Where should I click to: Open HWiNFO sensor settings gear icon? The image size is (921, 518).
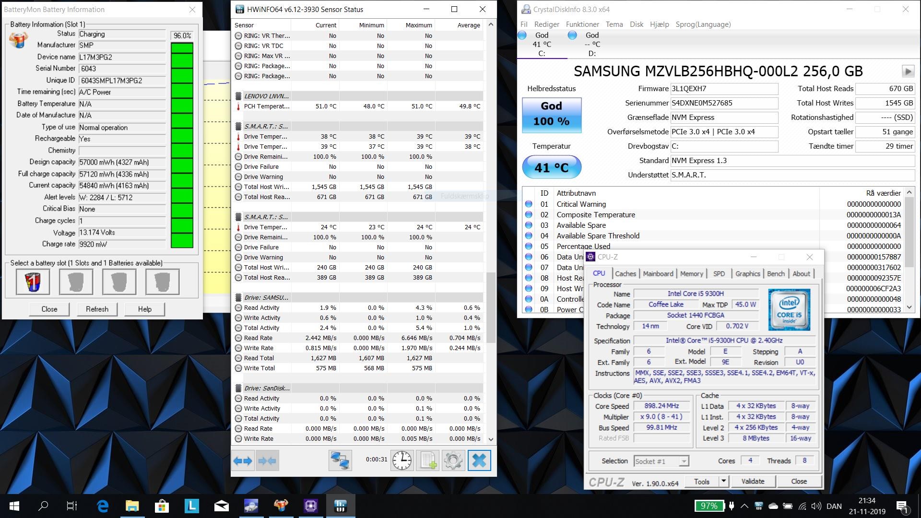(x=453, y=461)
